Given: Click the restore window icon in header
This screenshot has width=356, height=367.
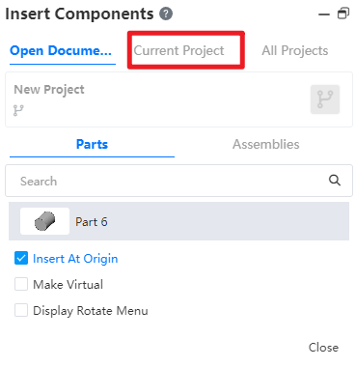Looking at the screenshot, I should 343,14.
